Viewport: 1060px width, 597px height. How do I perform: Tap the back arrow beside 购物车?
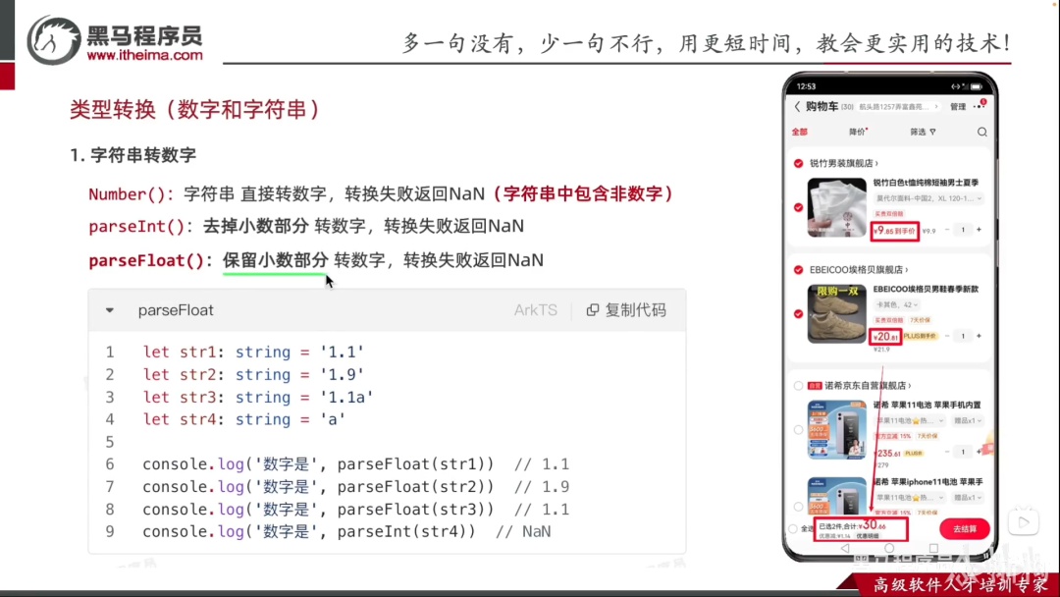click(798, 107)
